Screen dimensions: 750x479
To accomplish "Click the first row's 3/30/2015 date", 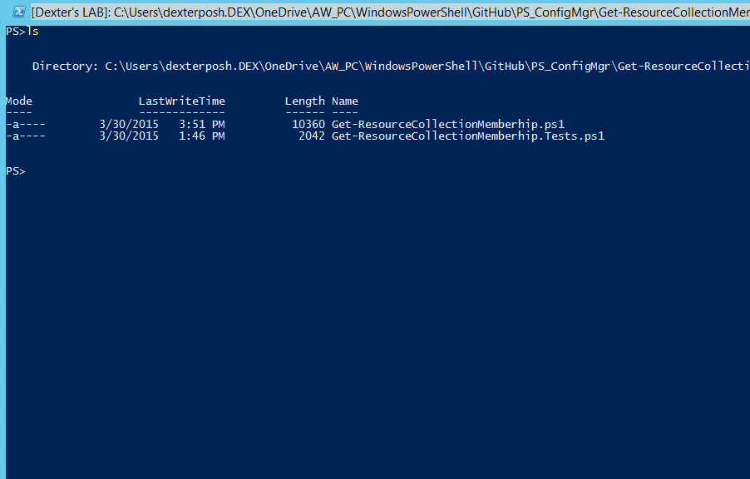I will tap(129, 125).
